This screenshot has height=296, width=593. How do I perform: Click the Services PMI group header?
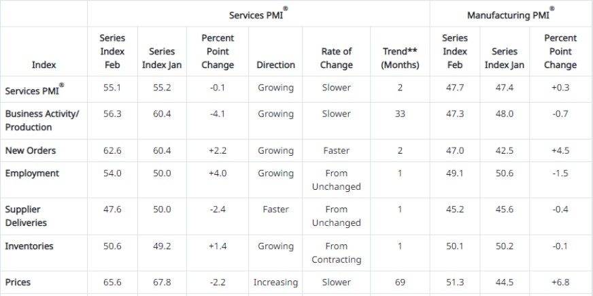258,14
